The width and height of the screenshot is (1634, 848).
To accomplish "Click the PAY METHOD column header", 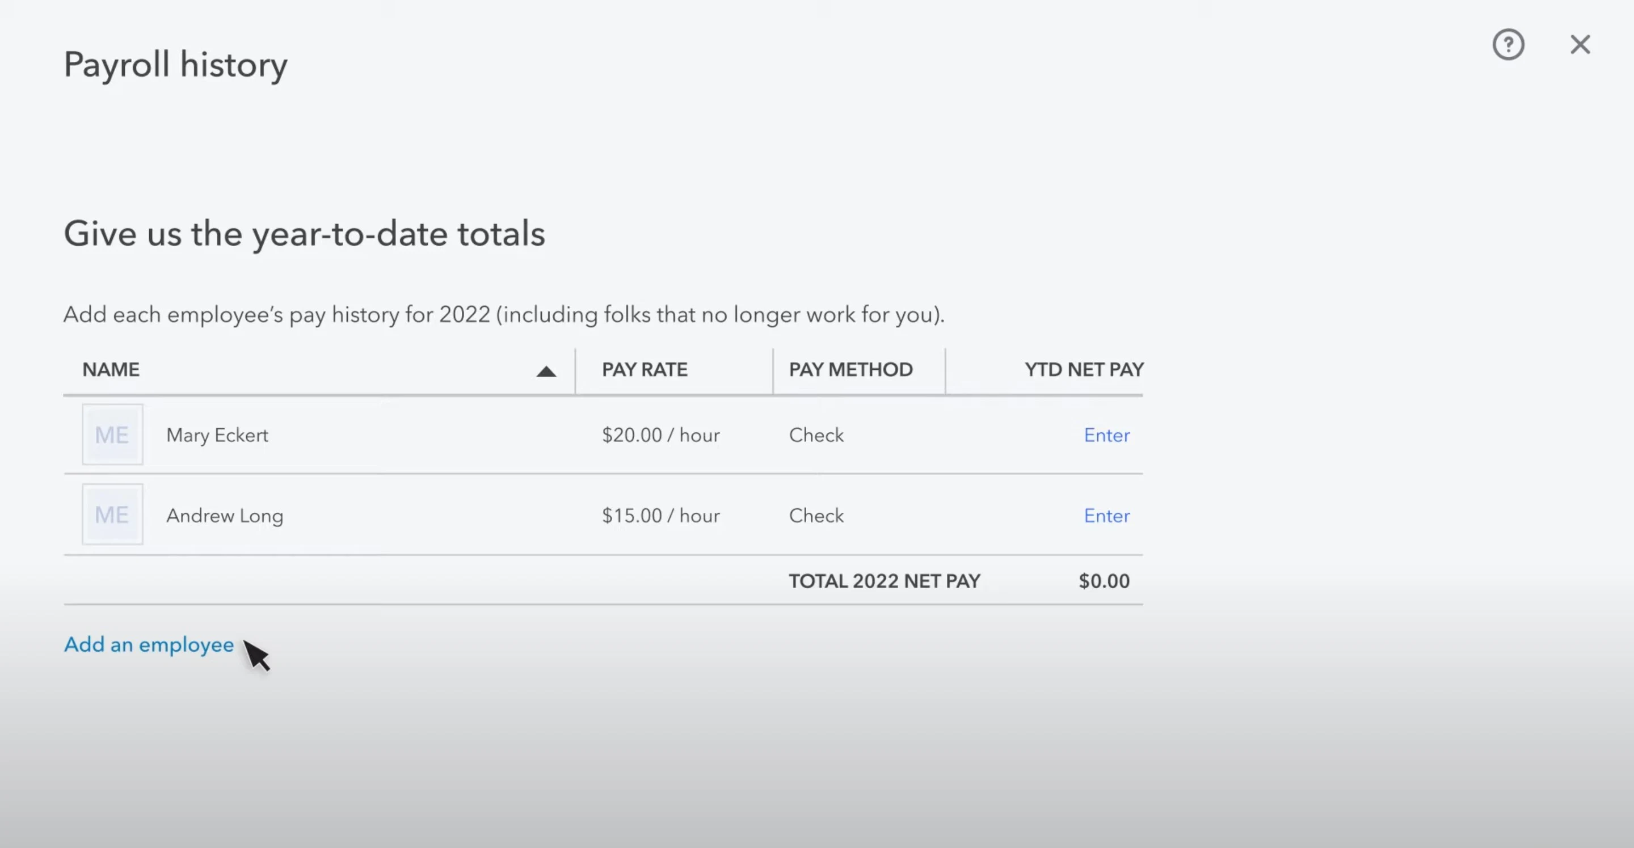I will pyautogui.click(x=850, y=370).
